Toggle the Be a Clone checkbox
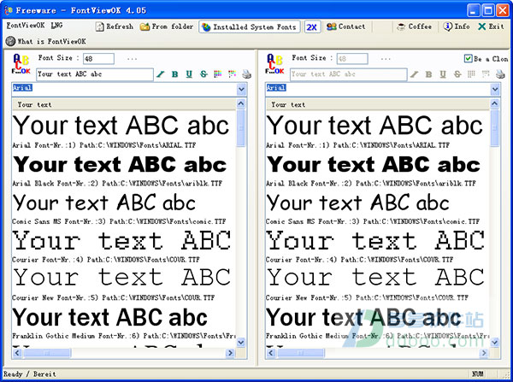 pos(469,59)
